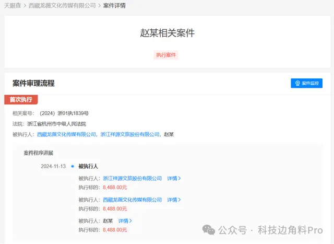The width and height of the screenshot is (334, 244).
Task: Click the 案件监控 button
Action: [x=306, y=83]
